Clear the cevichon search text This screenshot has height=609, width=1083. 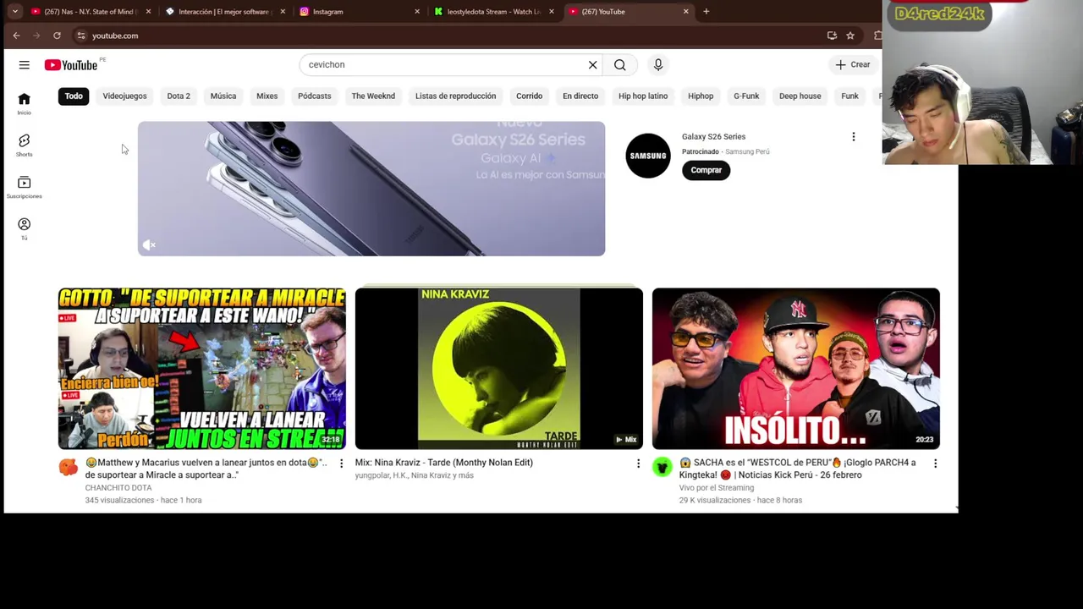coord(593,64)
